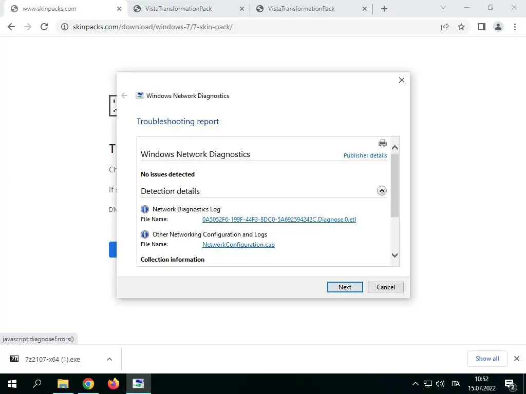Print the troubleshooting report
526x394 pixels.
coord(382,144)
